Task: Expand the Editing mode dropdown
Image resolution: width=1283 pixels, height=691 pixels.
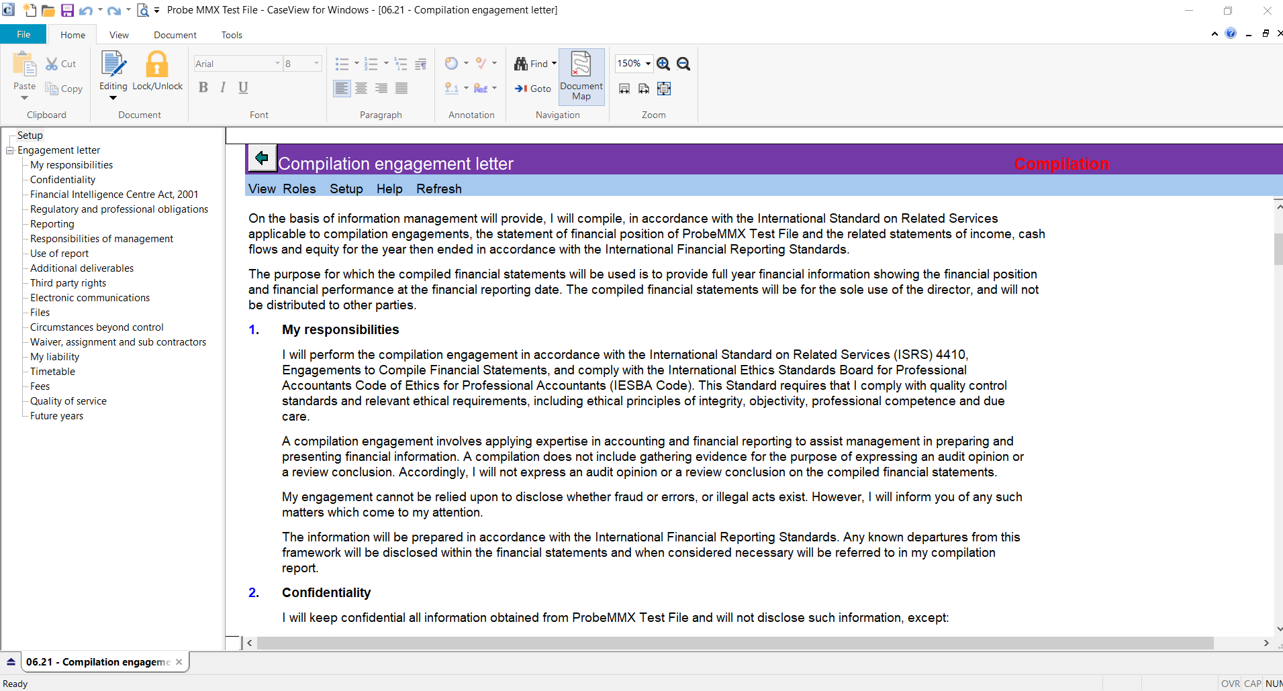Action: (x=113, y=98)
